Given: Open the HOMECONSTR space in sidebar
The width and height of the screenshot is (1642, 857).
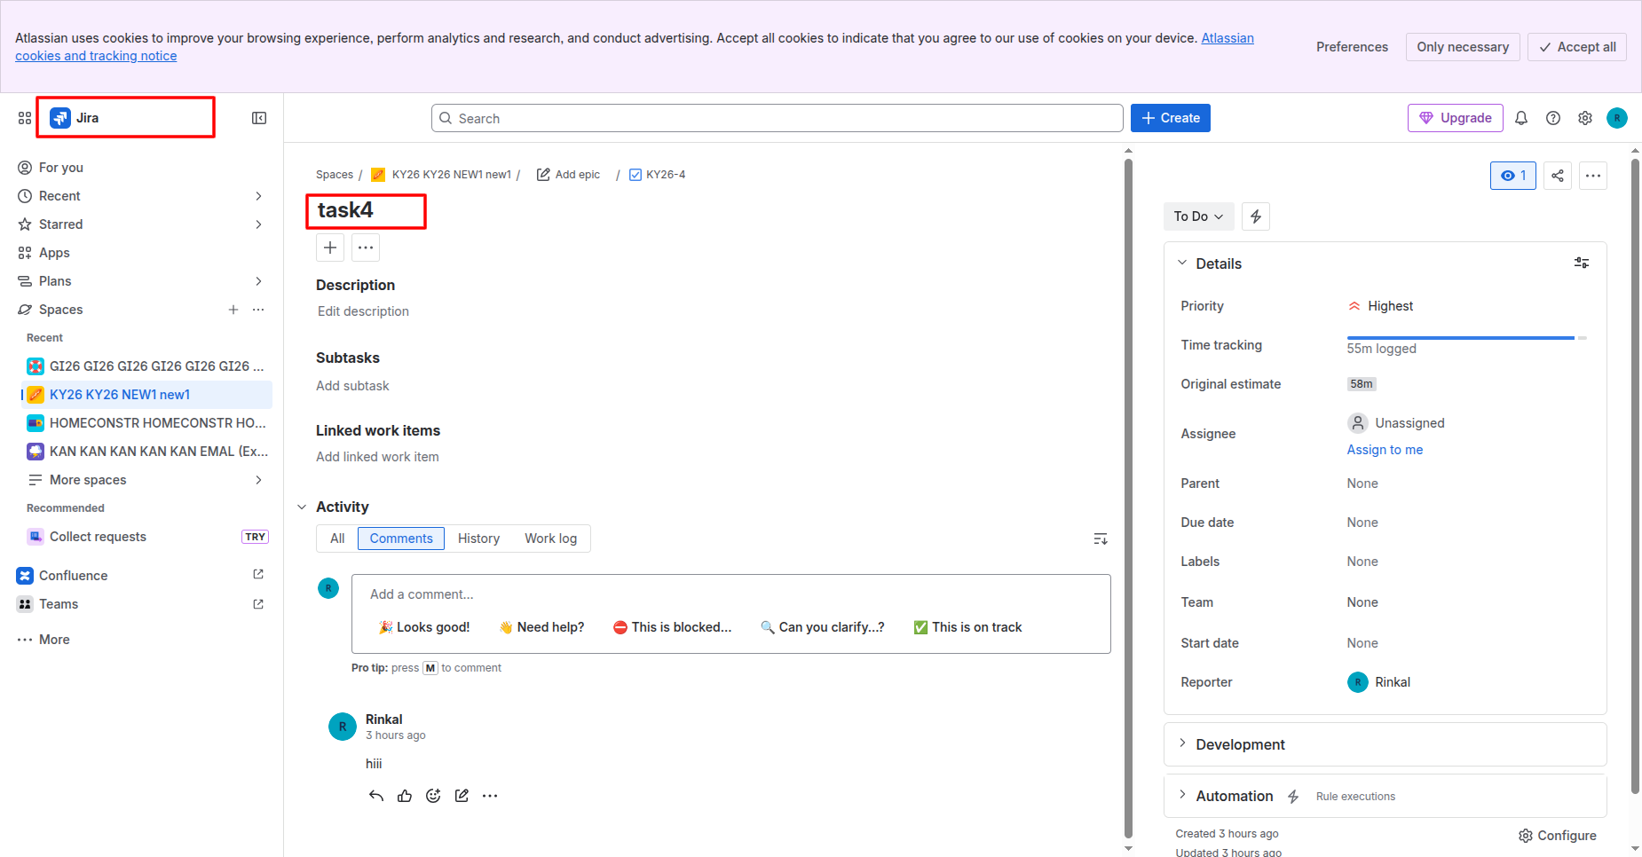Looking at the screenshot, I should click(x=146, y=423).
